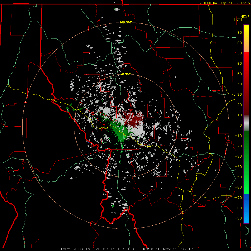Click the 60 value on velocity legend

[x=240, y=64]
